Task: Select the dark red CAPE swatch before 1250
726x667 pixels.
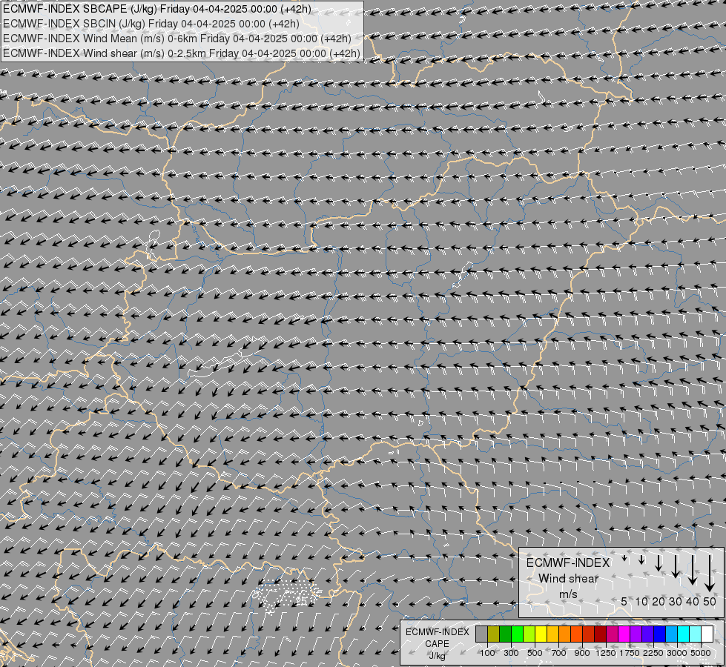Action: (601, 634)
